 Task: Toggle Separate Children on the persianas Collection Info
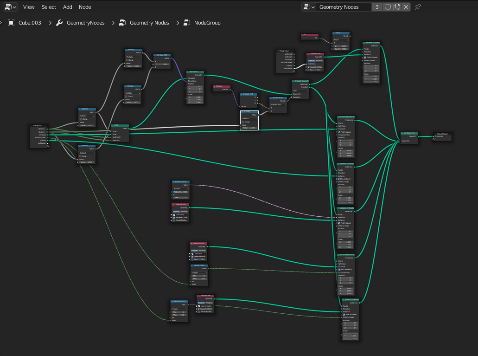click(192, 257)
